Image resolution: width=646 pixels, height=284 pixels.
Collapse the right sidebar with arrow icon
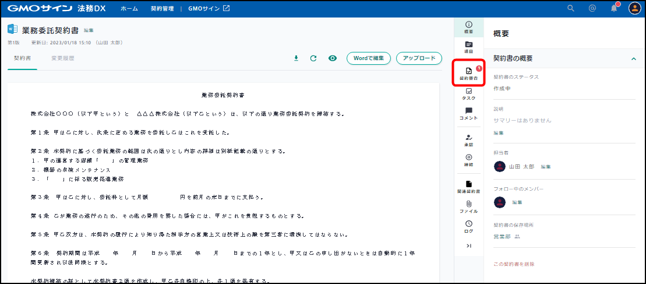[469, 246]
